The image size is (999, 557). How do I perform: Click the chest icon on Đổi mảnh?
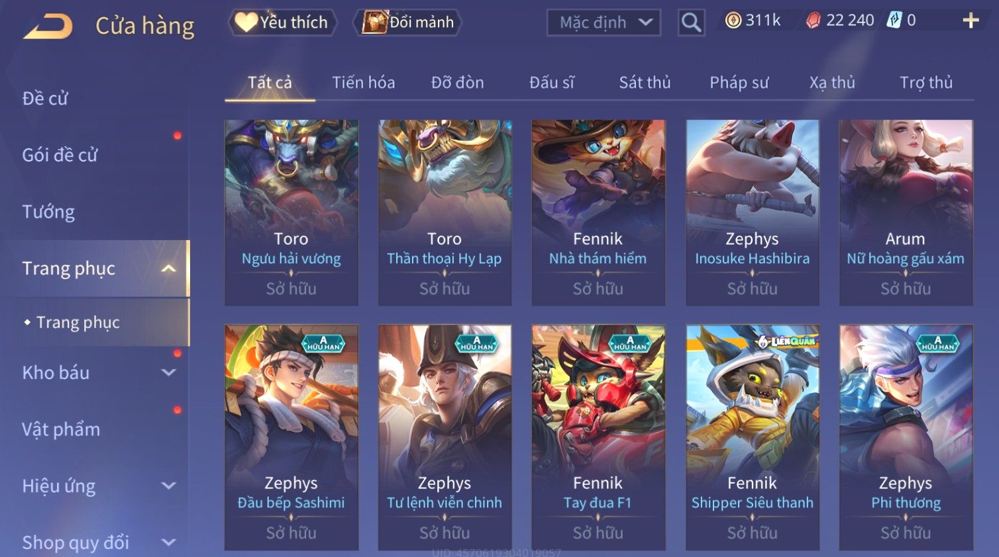click(374, 22)
